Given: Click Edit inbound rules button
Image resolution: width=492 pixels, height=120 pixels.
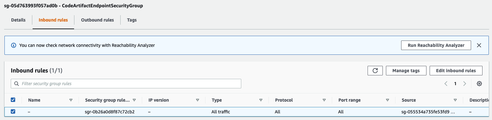Looking at the screenshot, I should coord(456,71).
